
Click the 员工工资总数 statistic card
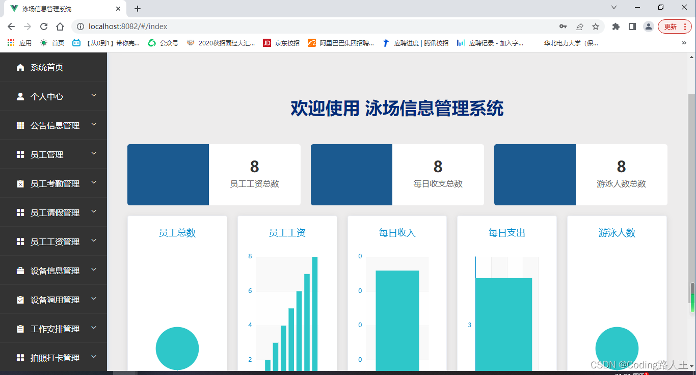(x=214, y=175)
